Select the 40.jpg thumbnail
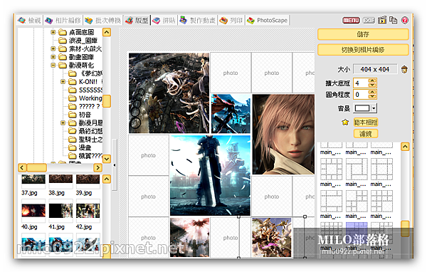This screenshot has width=427, height=272. pos(33,211)
